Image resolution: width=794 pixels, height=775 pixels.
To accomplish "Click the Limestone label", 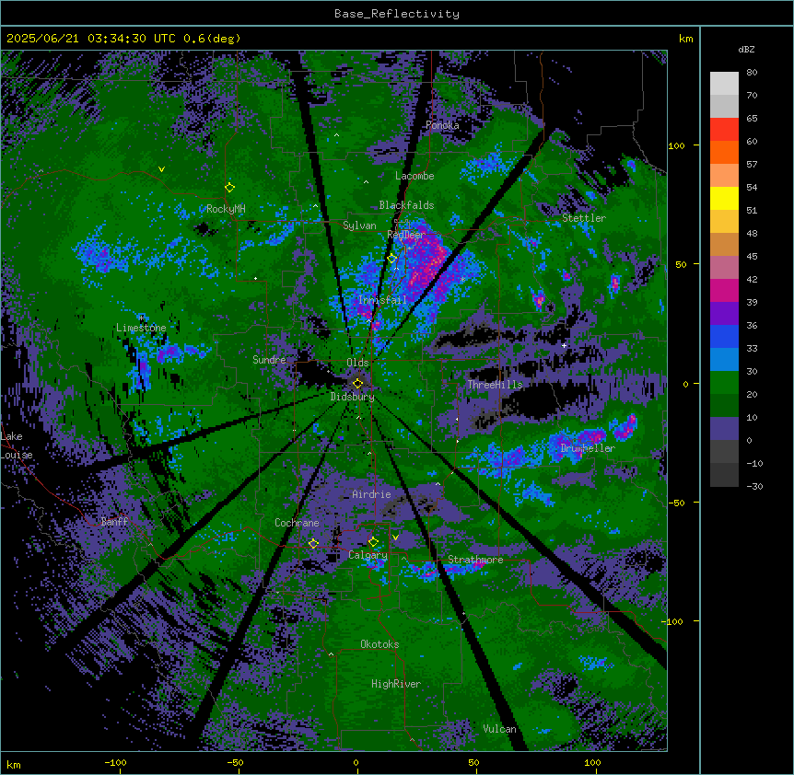I will [x=141, y=328].
